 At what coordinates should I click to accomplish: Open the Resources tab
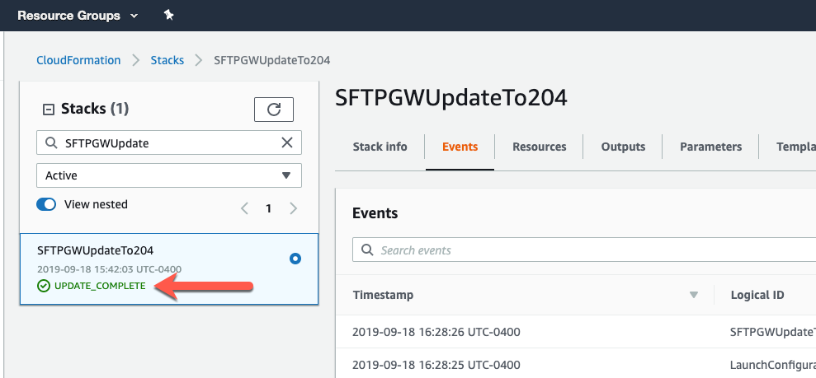coord(539,147)
